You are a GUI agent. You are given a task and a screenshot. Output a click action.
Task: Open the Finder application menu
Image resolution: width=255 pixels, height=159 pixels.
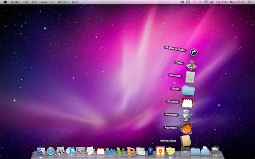tap(15, 2)
